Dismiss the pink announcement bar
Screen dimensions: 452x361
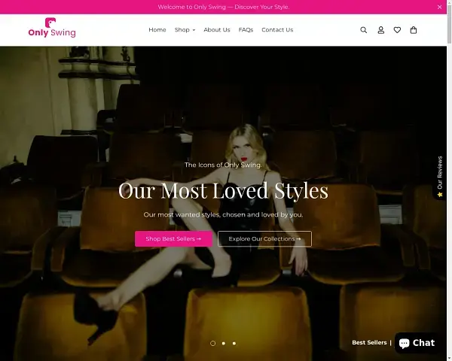tap(441, 7)
